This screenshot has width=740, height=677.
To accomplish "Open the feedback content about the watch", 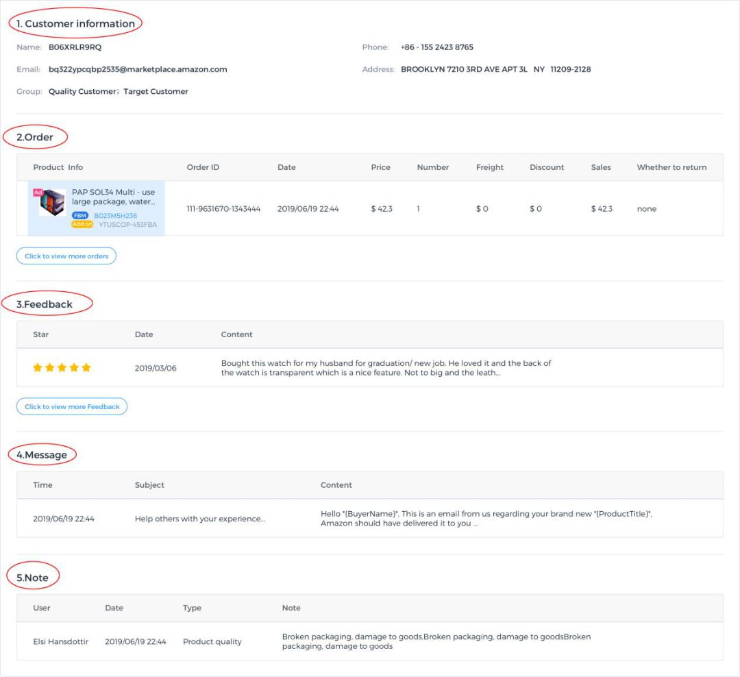I will coord(386,368).
